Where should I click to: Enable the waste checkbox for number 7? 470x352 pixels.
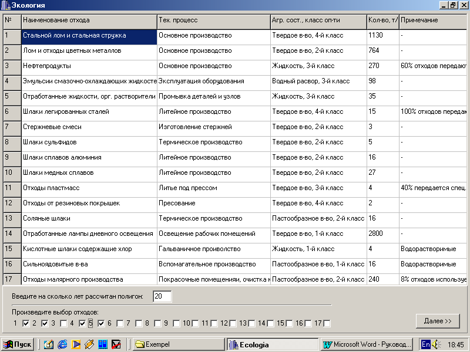point(139,323)
